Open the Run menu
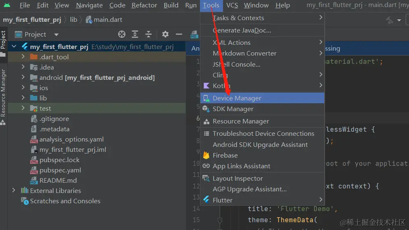The width and height of the screenshot is (409, 230). 191,5
